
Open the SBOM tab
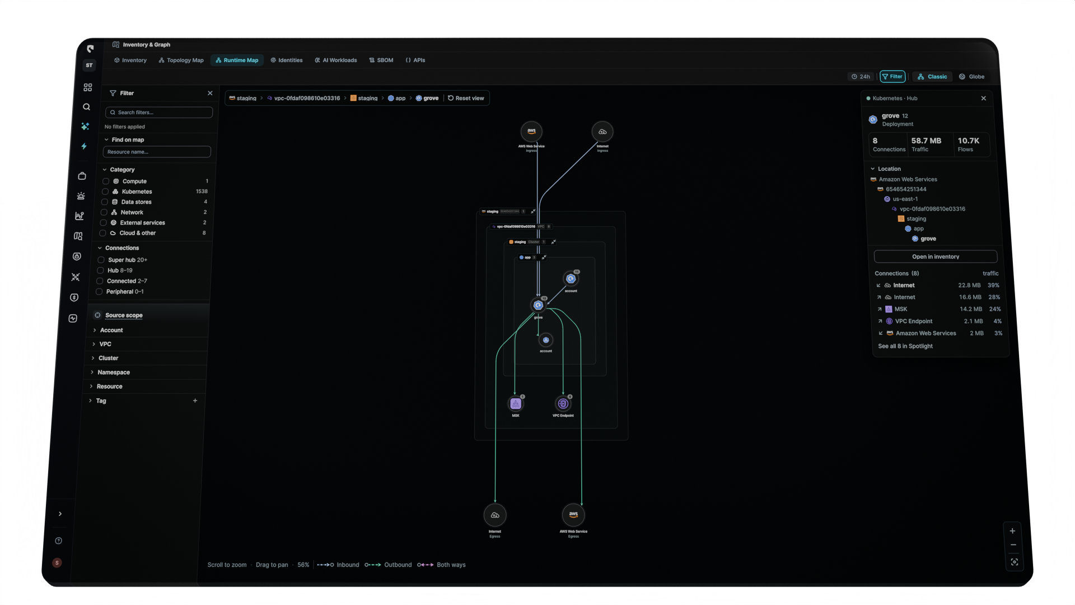coord(381,61)
